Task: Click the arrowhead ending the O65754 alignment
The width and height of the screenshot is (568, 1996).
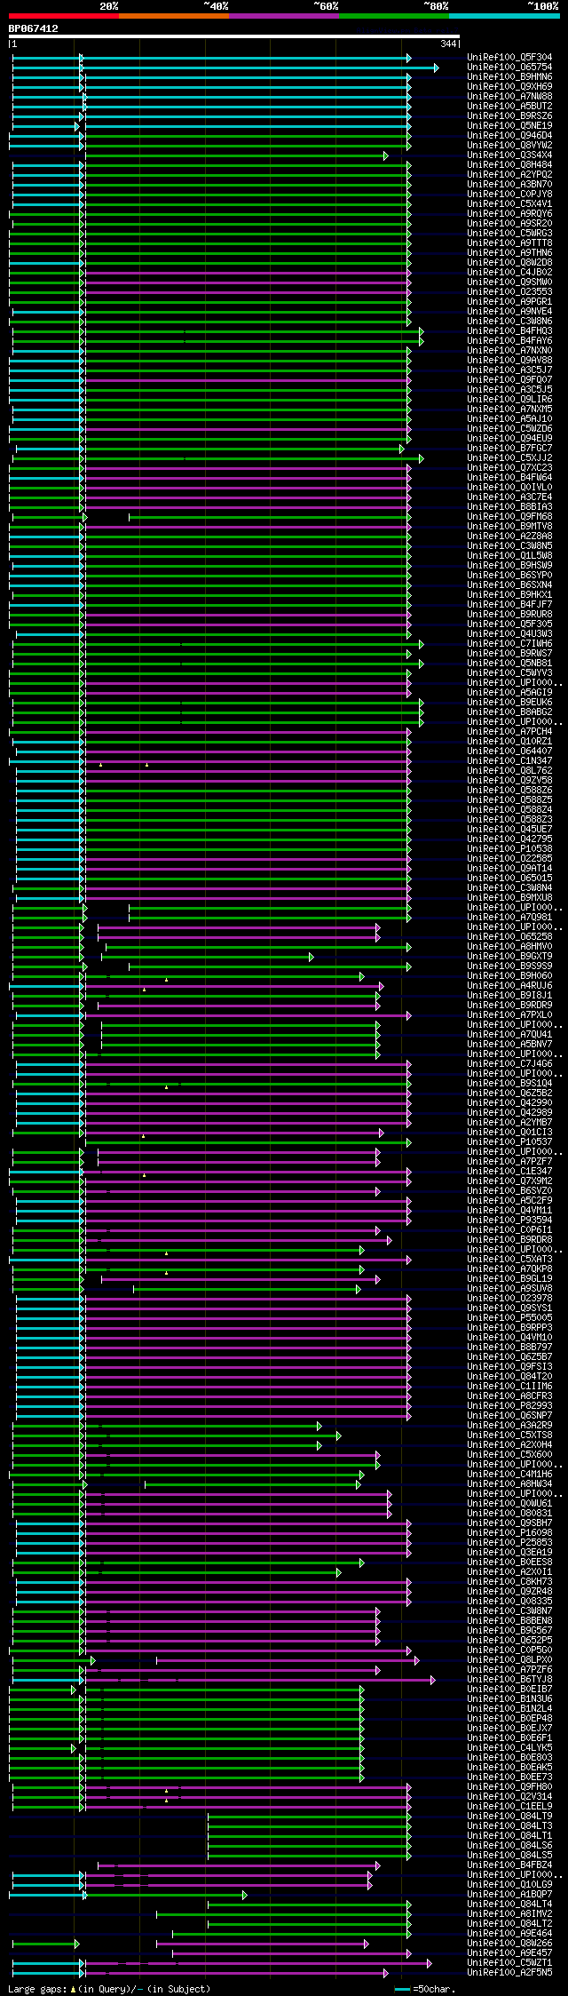Action: (x=436, y=68)
